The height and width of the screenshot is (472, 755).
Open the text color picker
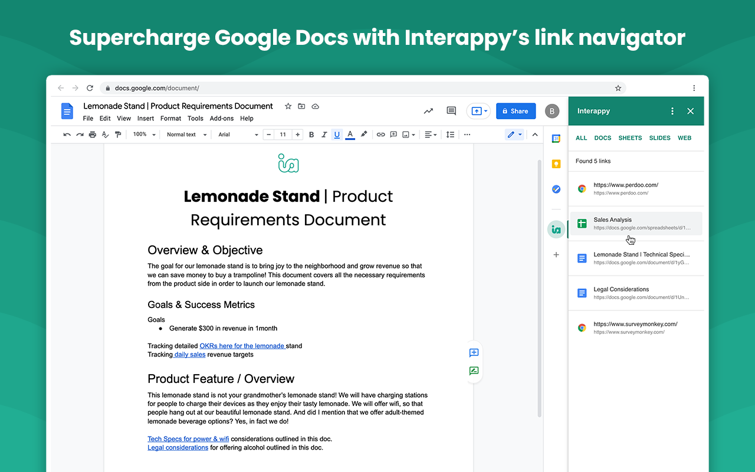coord(350,135)
